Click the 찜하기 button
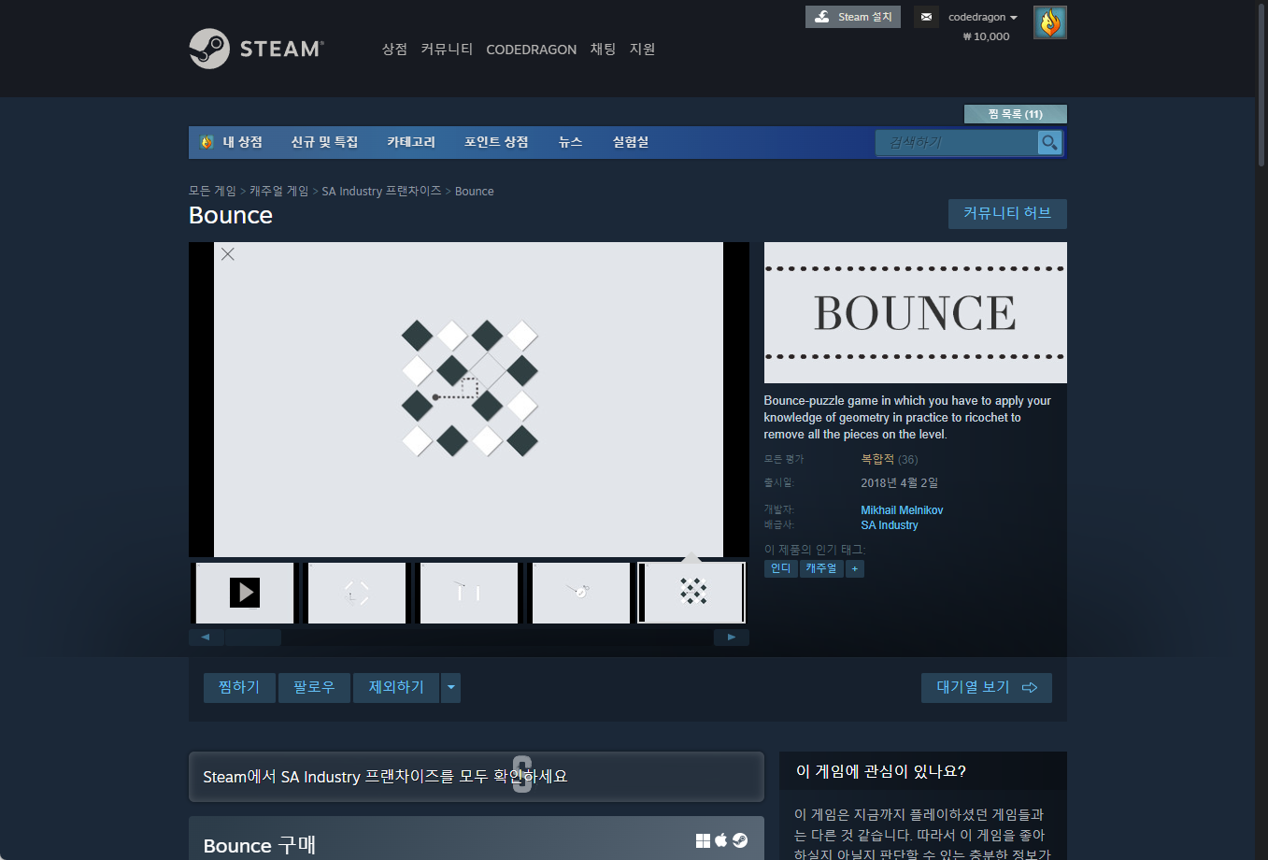 click(239, 688)
